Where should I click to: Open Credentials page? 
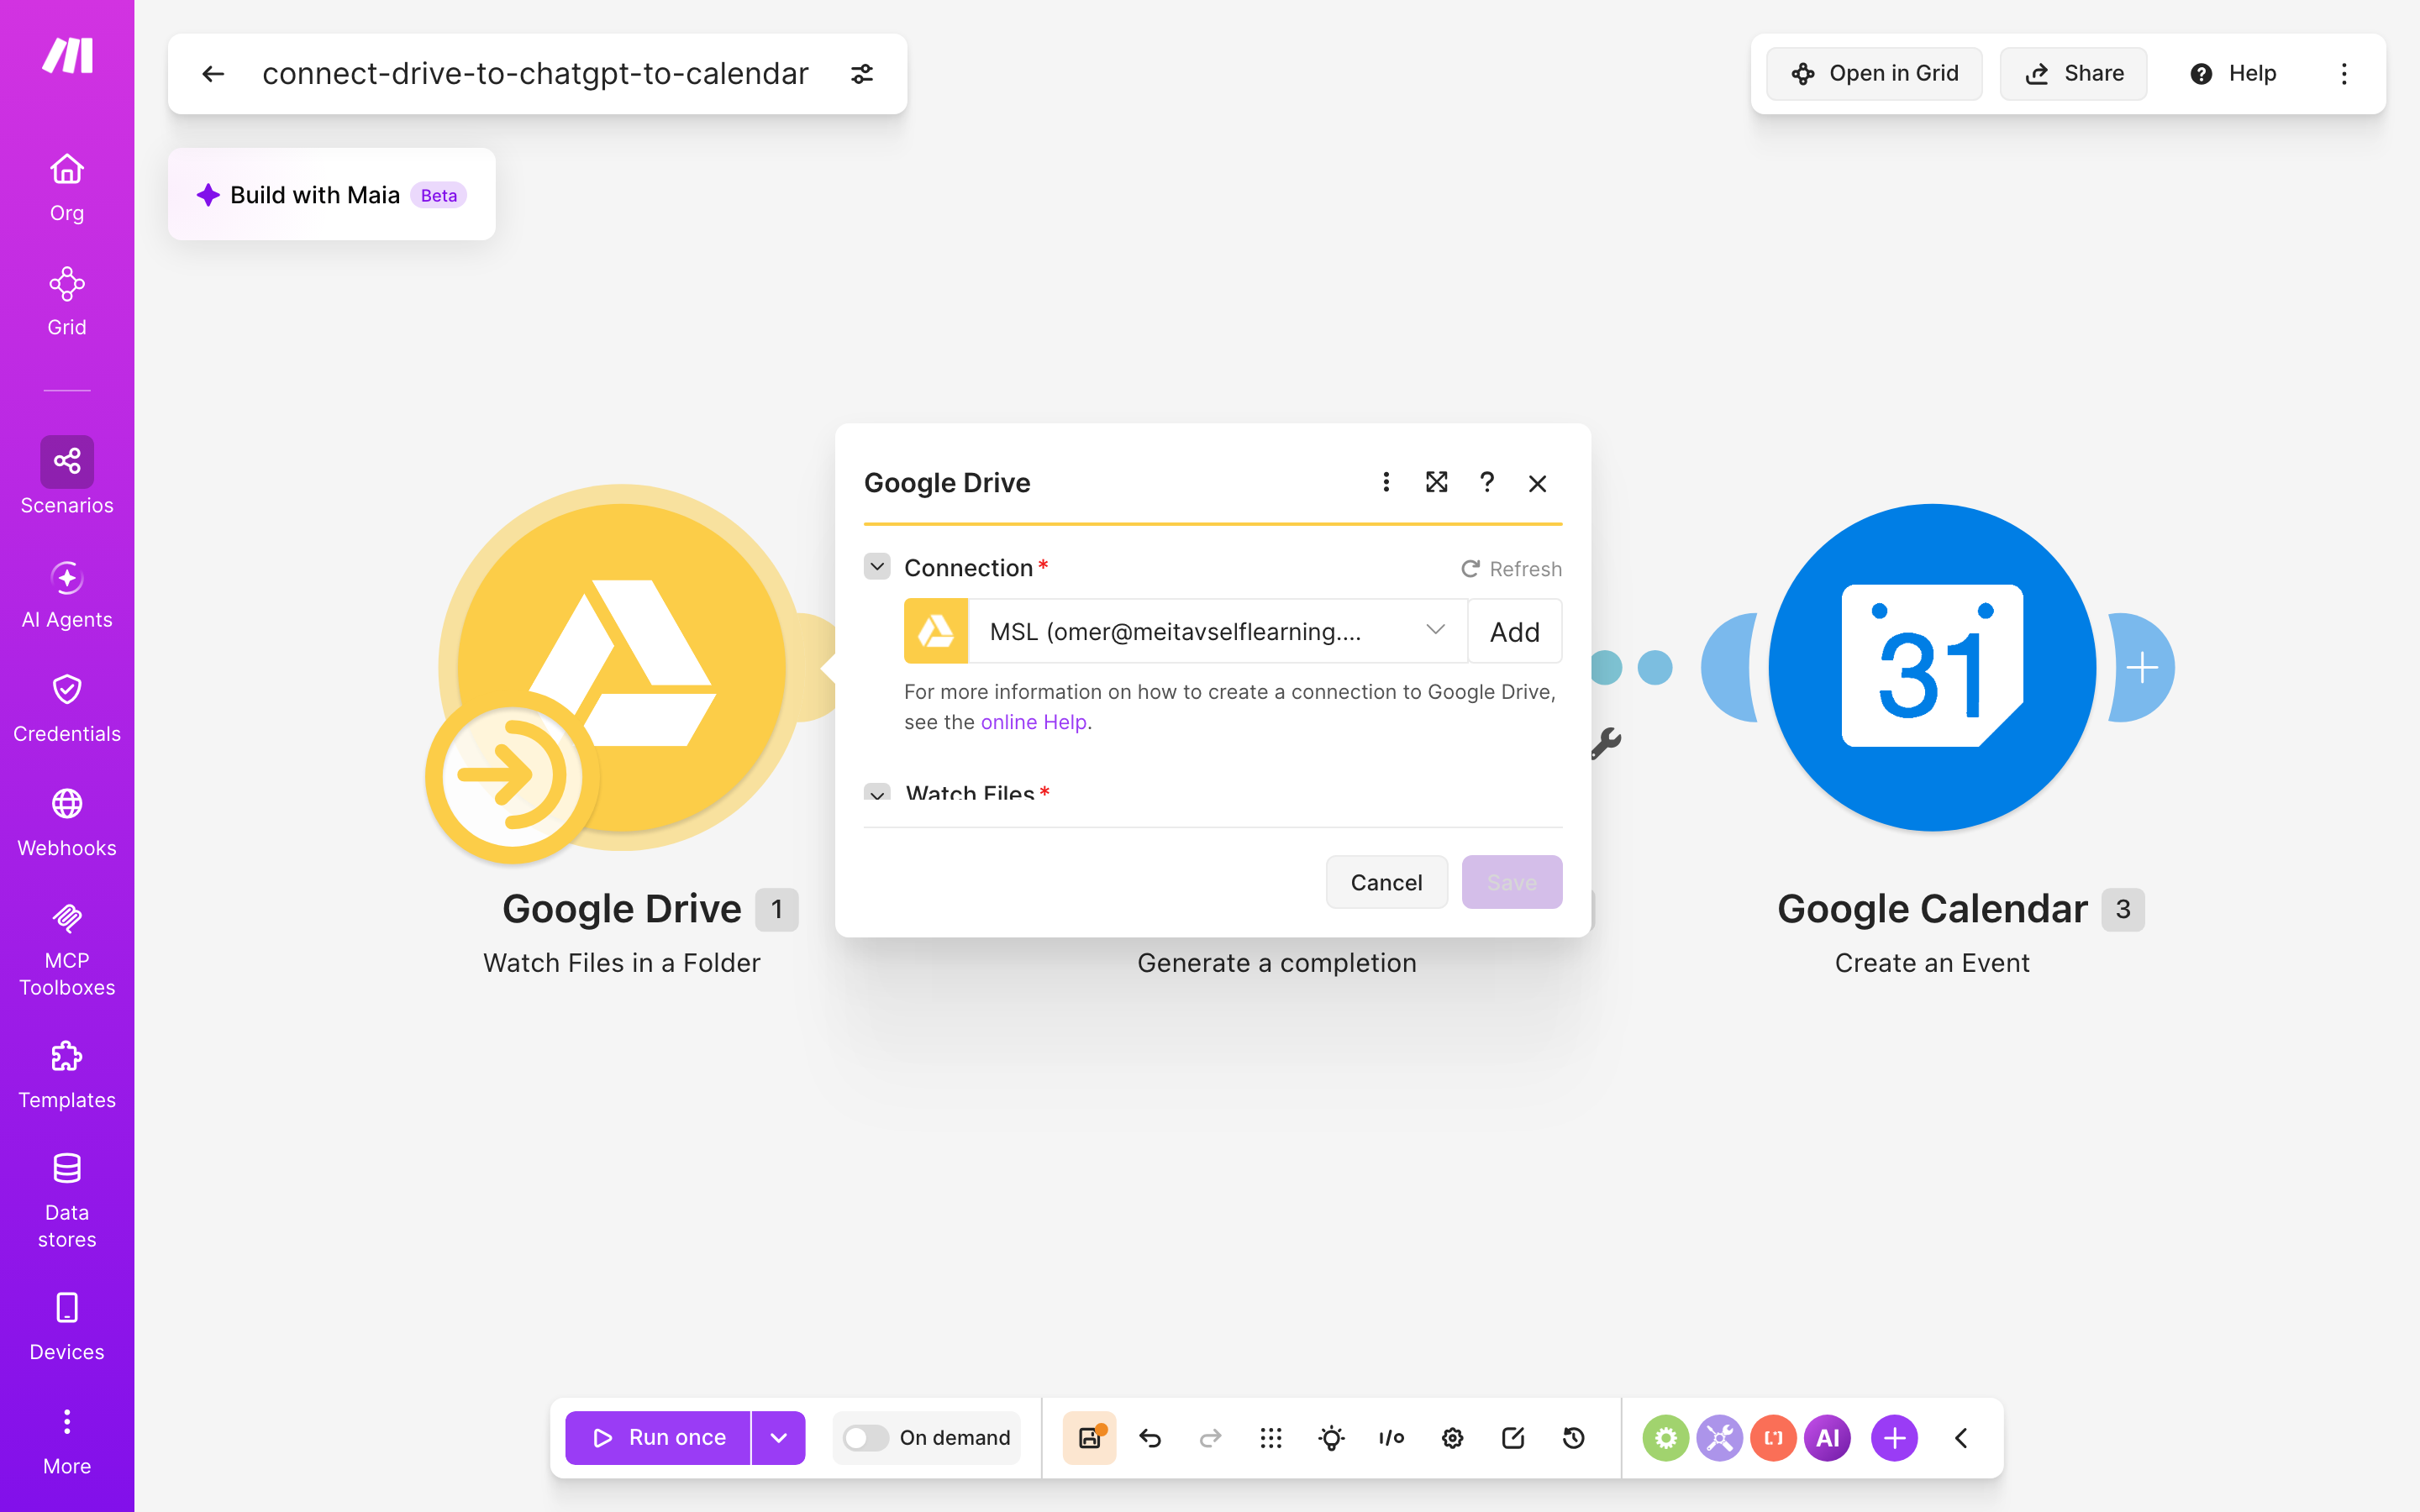(67, 709)
